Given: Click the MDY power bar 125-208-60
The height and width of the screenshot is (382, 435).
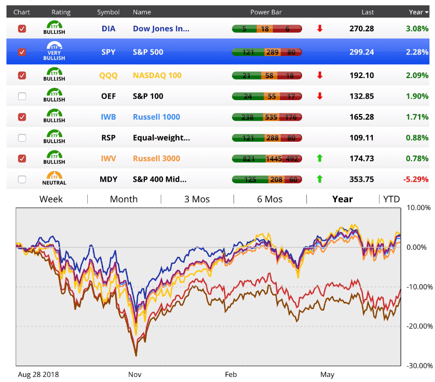Looking at the screenshot, I should pyautogui.click(x=267, y=180).
